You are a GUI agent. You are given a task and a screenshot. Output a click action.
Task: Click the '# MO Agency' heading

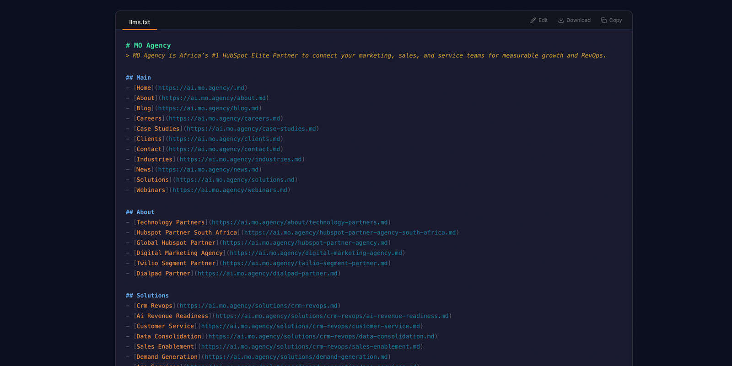click(148, 45)
